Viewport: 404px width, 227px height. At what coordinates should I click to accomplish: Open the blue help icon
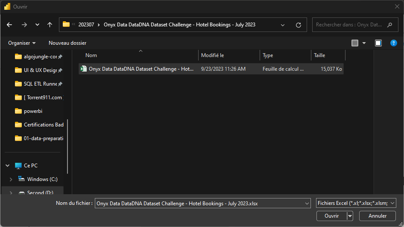pyautogui.click(x=393, y=43)
